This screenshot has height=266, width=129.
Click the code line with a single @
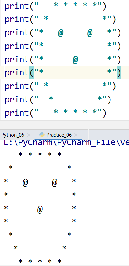point(63,59)
